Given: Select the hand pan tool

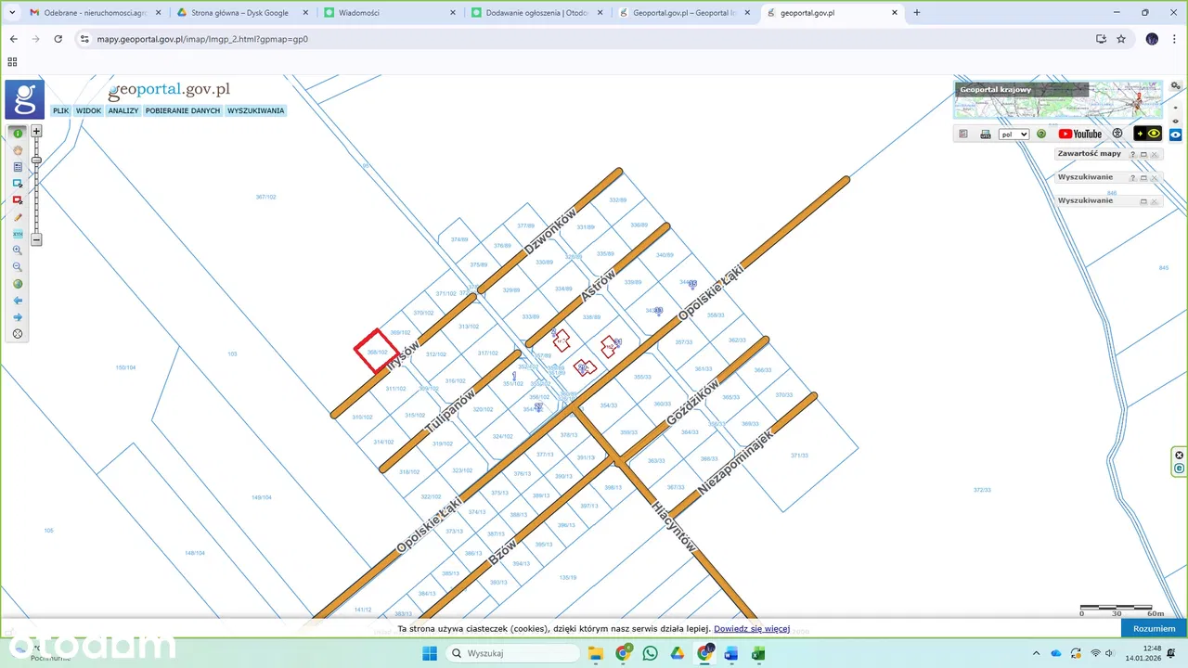Looking at the screenshot, I should 18,150.
